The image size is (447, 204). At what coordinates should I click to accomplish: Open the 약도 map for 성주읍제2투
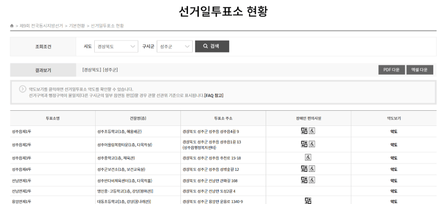394,145
